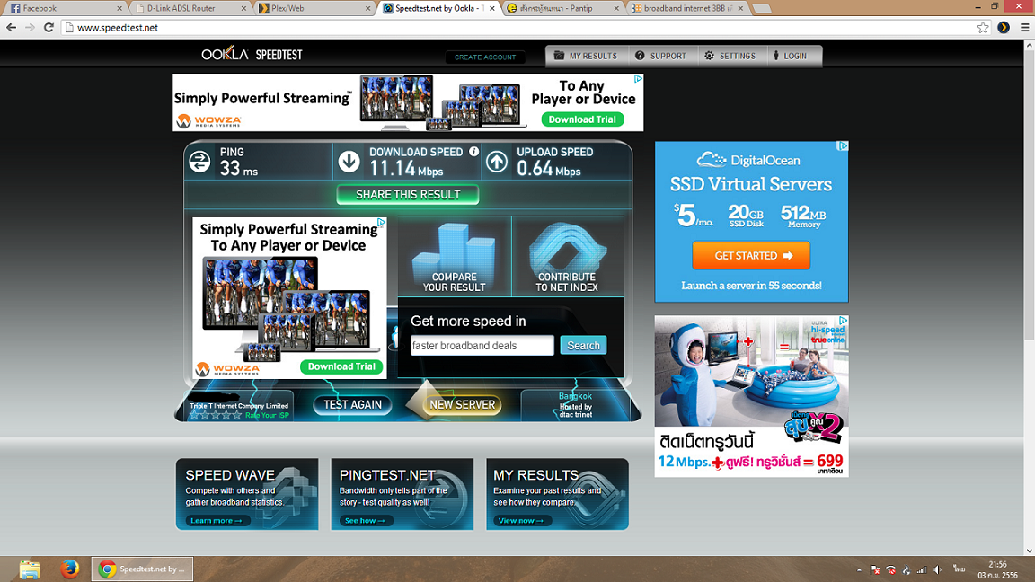Click the Test Again button
The width and height of the screenshot is (1035, 582).
[352, 404]
